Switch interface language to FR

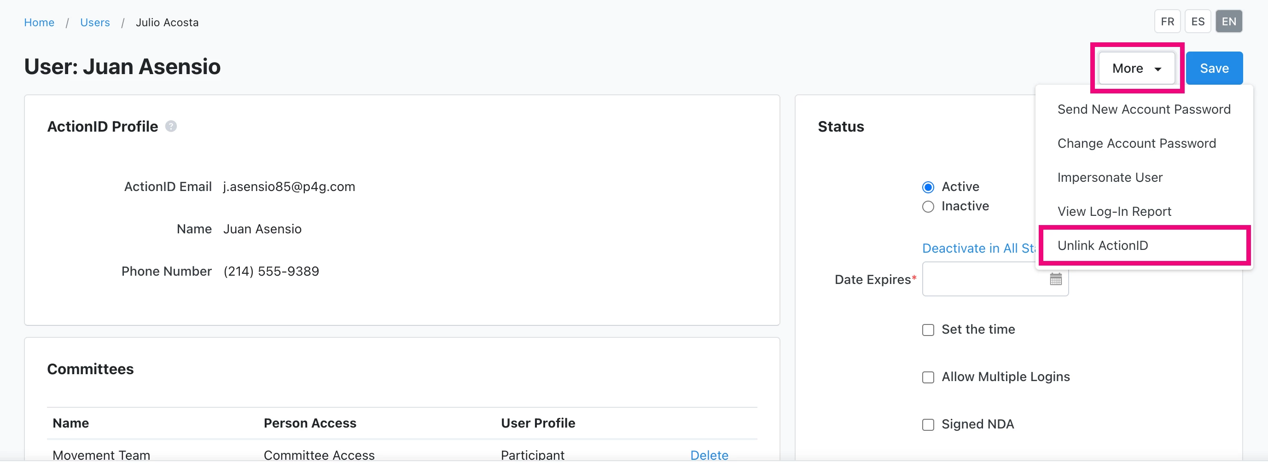click(x=1167, y=21)
